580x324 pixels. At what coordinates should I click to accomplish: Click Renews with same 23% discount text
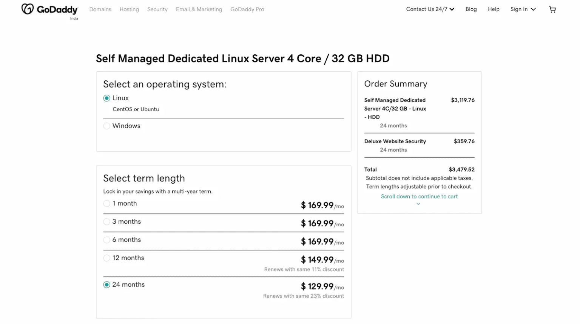click(304, 296)
